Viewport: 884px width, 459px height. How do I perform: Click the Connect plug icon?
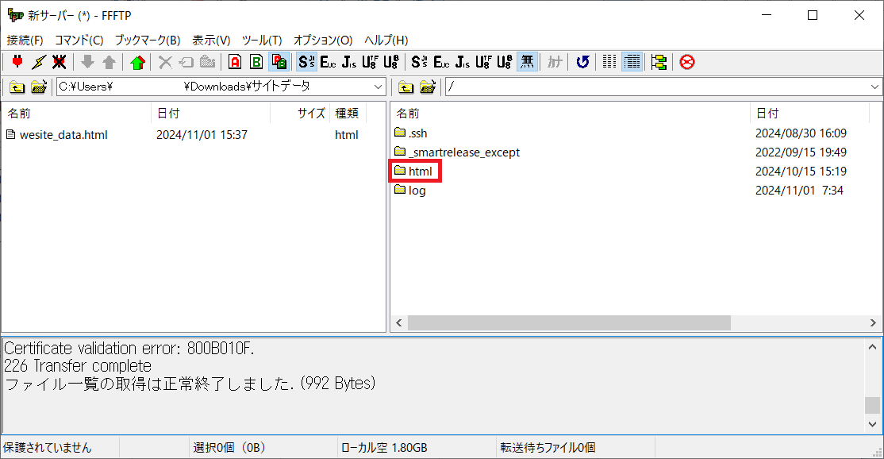[x=17, y=62]
